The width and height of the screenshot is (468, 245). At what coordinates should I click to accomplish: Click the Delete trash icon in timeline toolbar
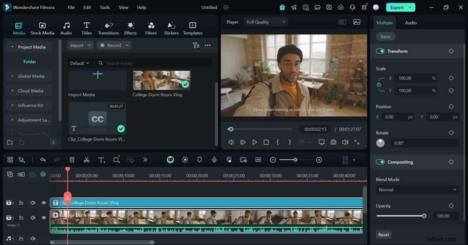click(x=72, y=160)
